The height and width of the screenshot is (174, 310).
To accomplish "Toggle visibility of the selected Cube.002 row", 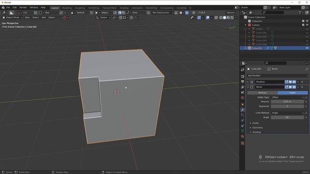I will tap(307, 48).
